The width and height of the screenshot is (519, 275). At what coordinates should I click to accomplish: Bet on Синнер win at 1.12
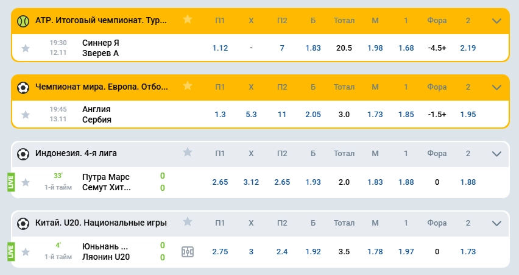[x=220, y=48]
